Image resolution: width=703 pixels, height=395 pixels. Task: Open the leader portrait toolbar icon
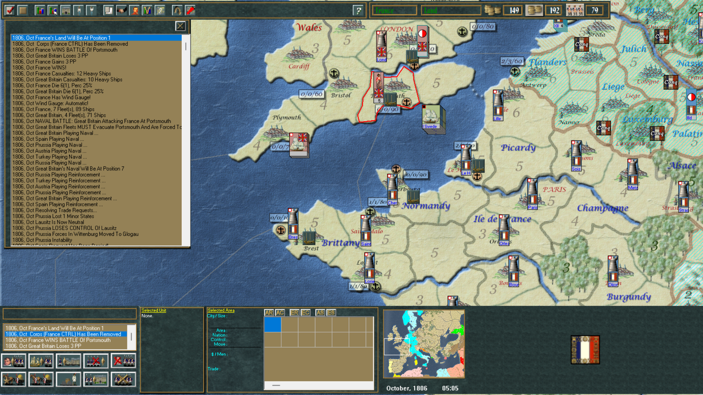135,10
